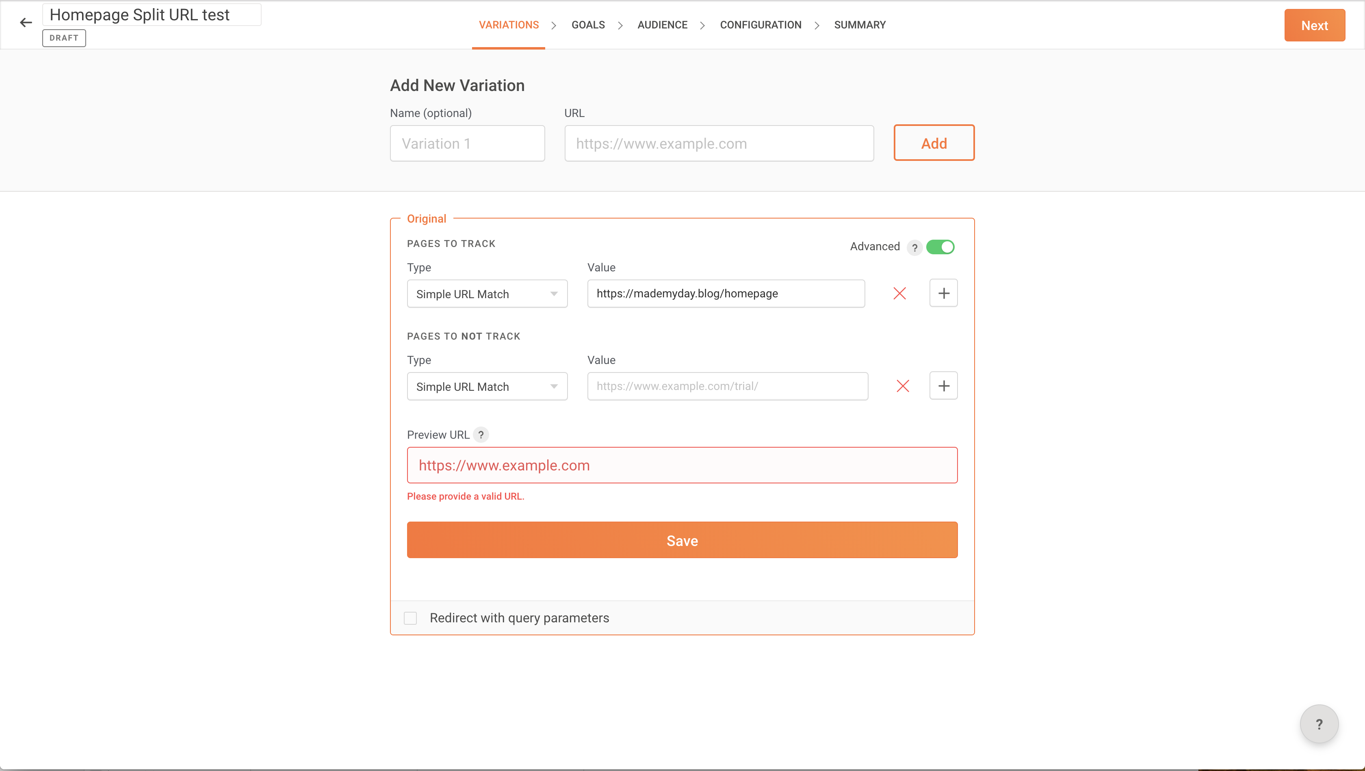The width and height of the screenshot is (1365, 771).
Task: Delete the Pages to Not Track row
Action: [902, 386]
